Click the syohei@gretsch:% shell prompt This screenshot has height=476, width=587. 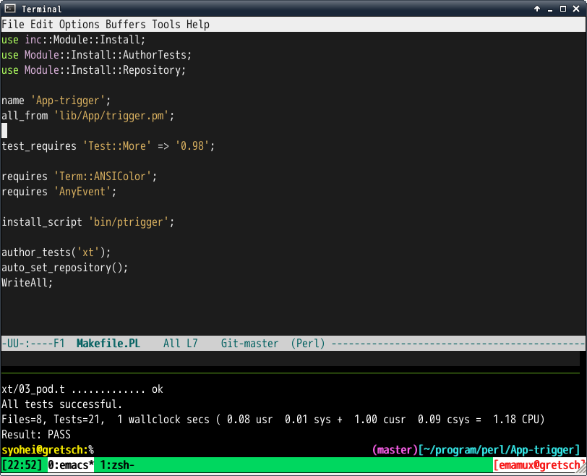[48, 449]
